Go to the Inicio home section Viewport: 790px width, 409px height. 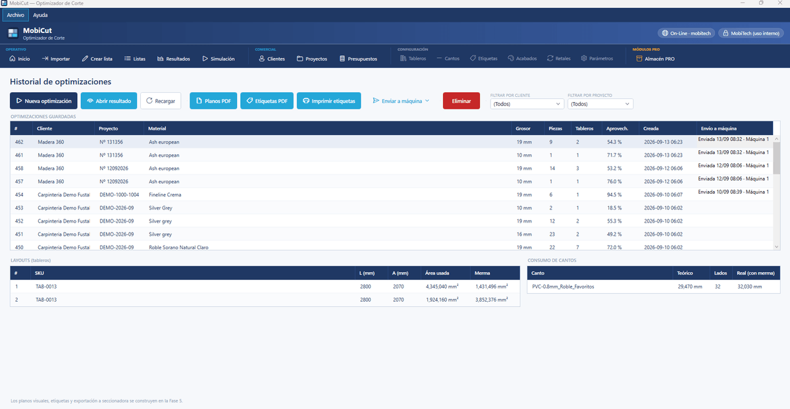click(20, 59)
